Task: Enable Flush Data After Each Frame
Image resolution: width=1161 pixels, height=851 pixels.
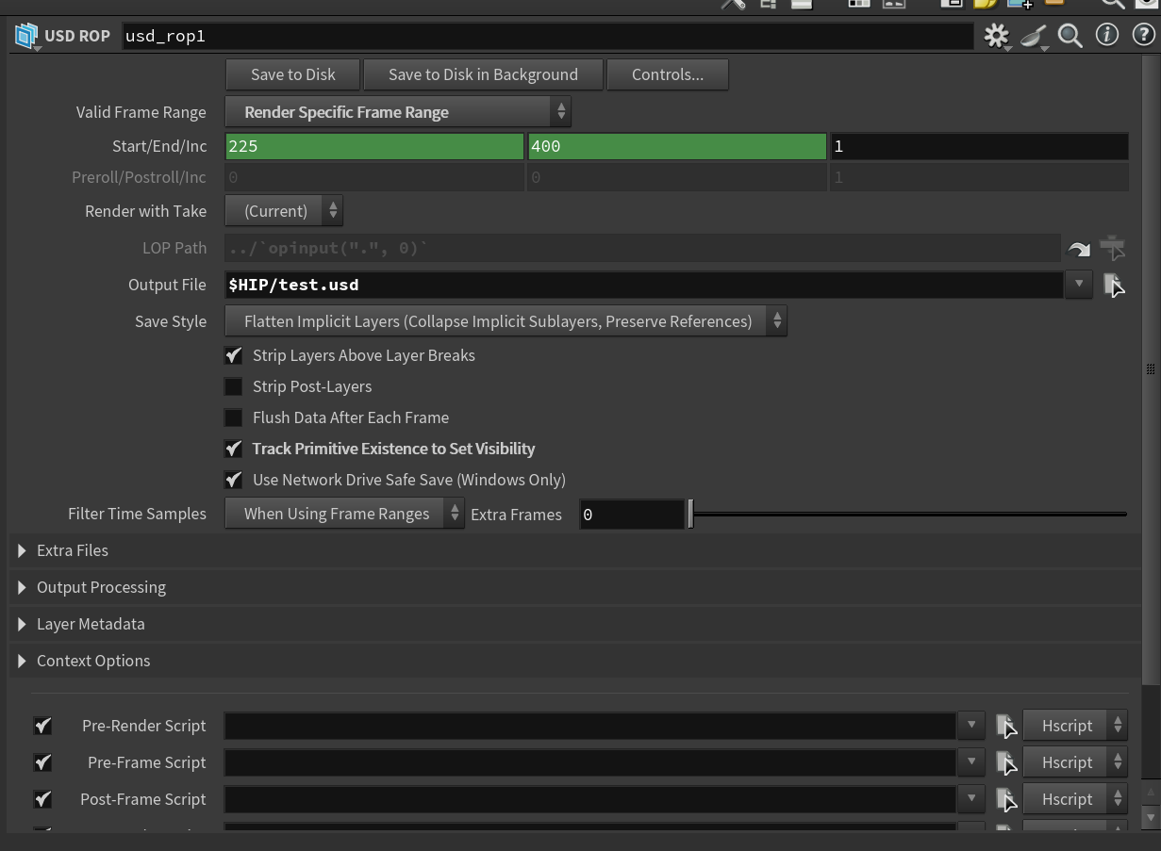Action: tap(234, 417)
